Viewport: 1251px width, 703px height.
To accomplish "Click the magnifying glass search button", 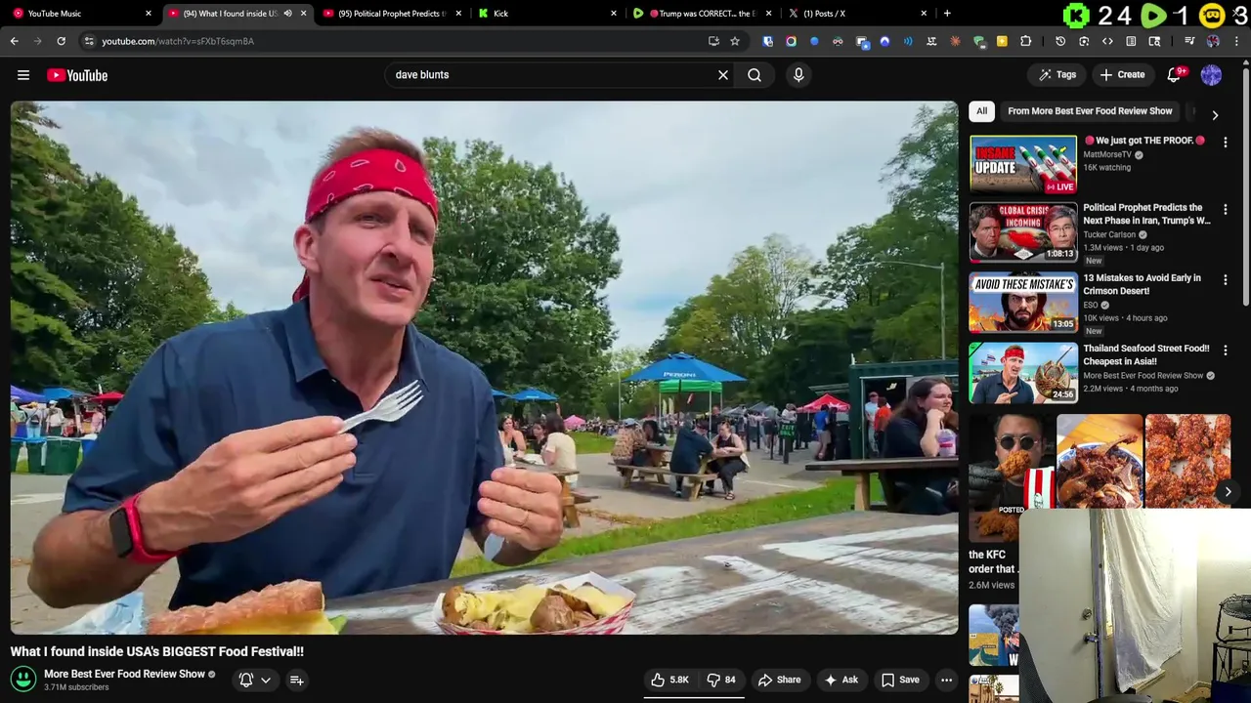I will point(755,75).
